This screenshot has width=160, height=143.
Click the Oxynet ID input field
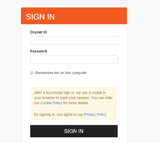(74, 40)
